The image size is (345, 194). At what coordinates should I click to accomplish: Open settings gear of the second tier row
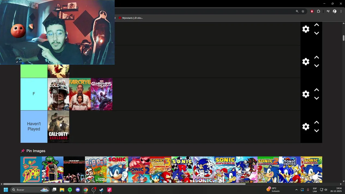point(306,62)
